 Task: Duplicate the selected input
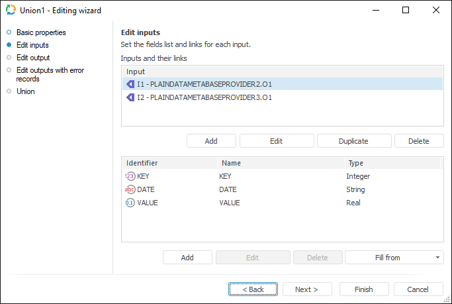[x=353, y=141]
